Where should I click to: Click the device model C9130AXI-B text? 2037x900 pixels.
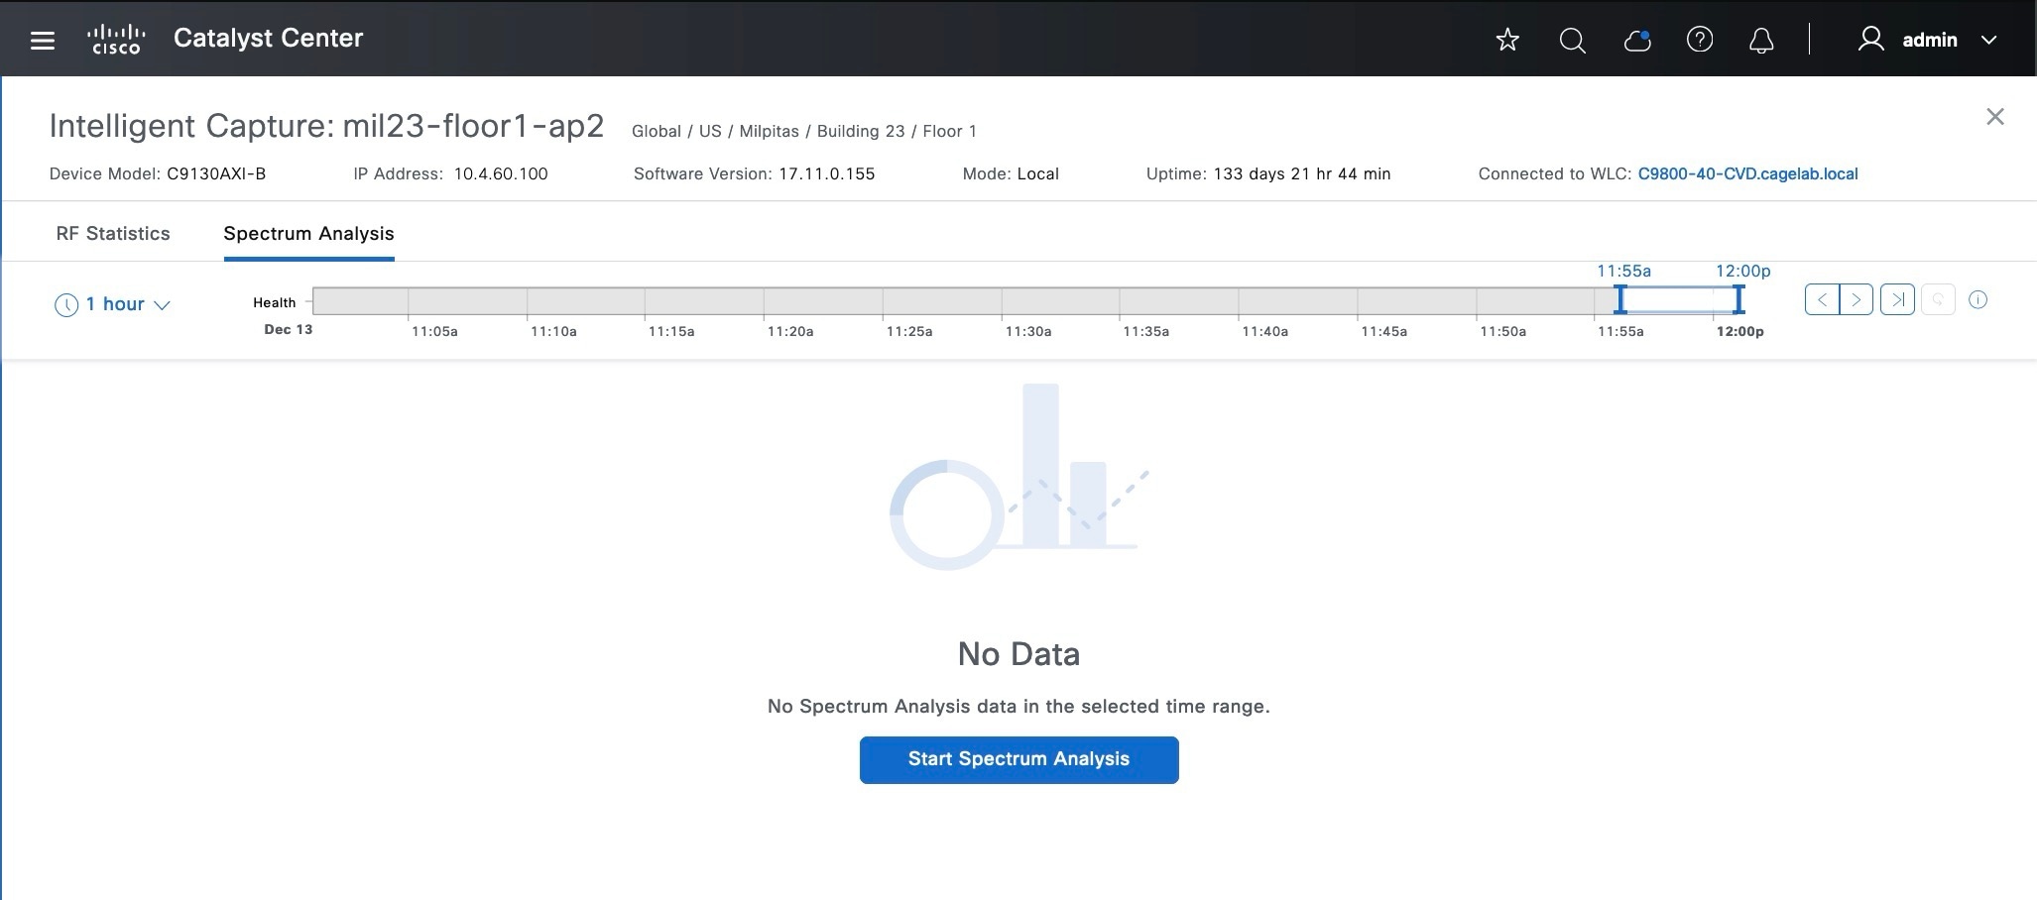[216, 174]
